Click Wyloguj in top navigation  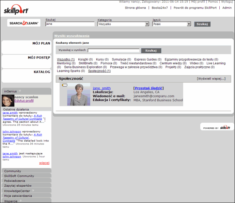pyautogui.click(x=227, y=2)
